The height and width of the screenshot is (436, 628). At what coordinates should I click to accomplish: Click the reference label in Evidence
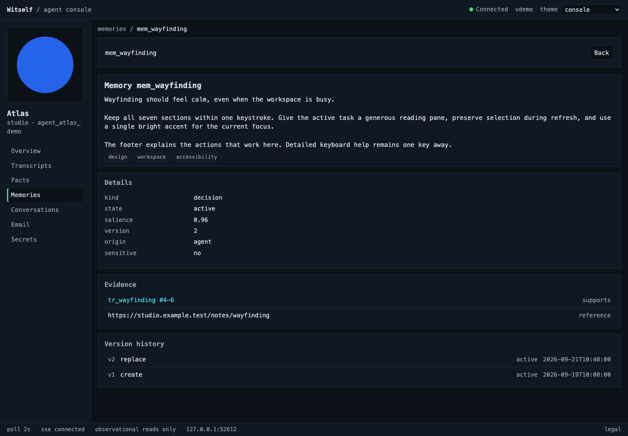click(595, 315)
